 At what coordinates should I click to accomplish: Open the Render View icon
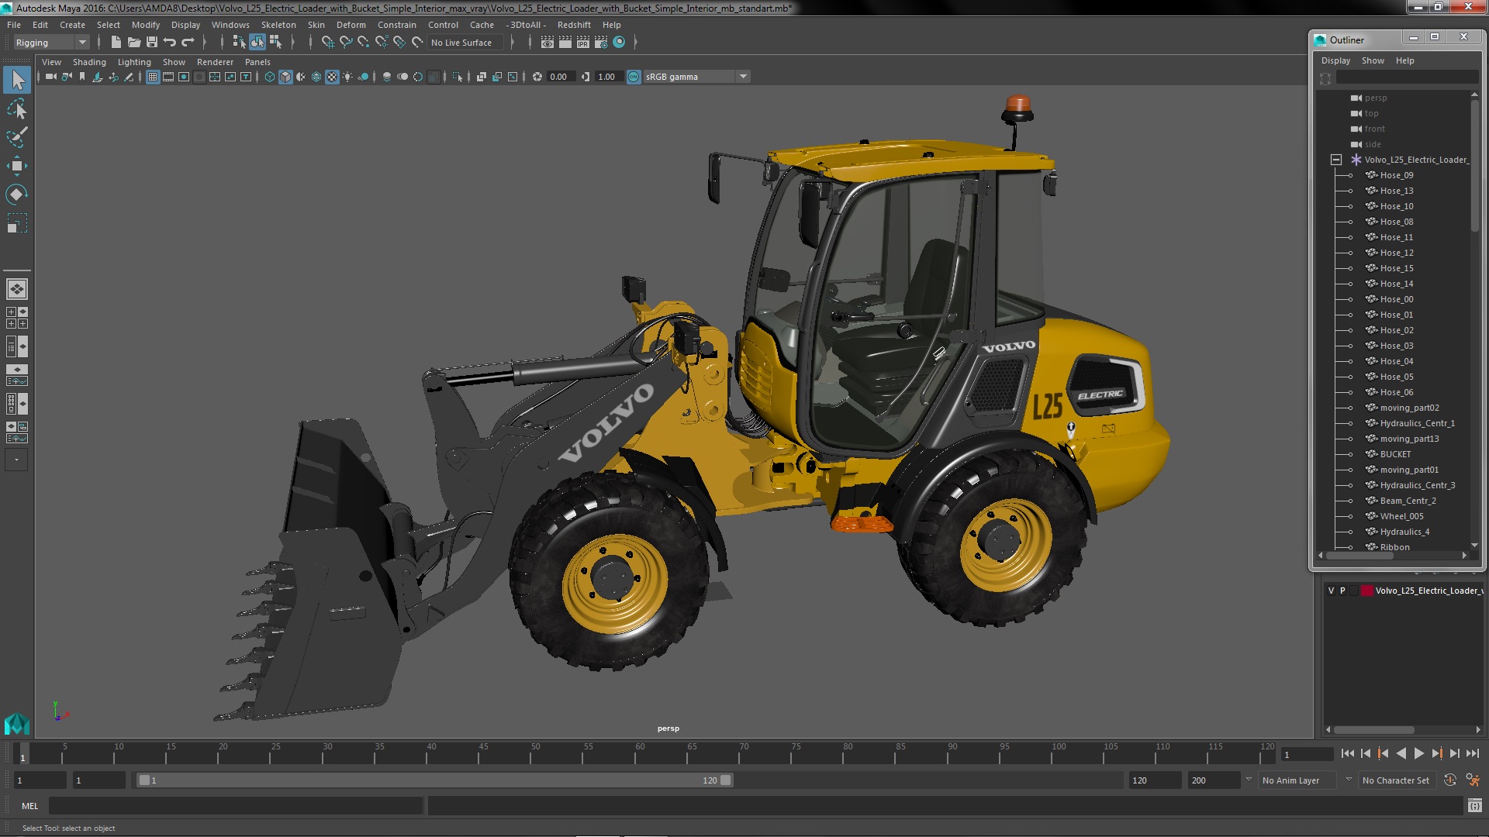548,43
